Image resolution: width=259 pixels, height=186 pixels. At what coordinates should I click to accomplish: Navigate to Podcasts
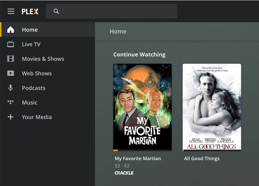pos(48,88)
